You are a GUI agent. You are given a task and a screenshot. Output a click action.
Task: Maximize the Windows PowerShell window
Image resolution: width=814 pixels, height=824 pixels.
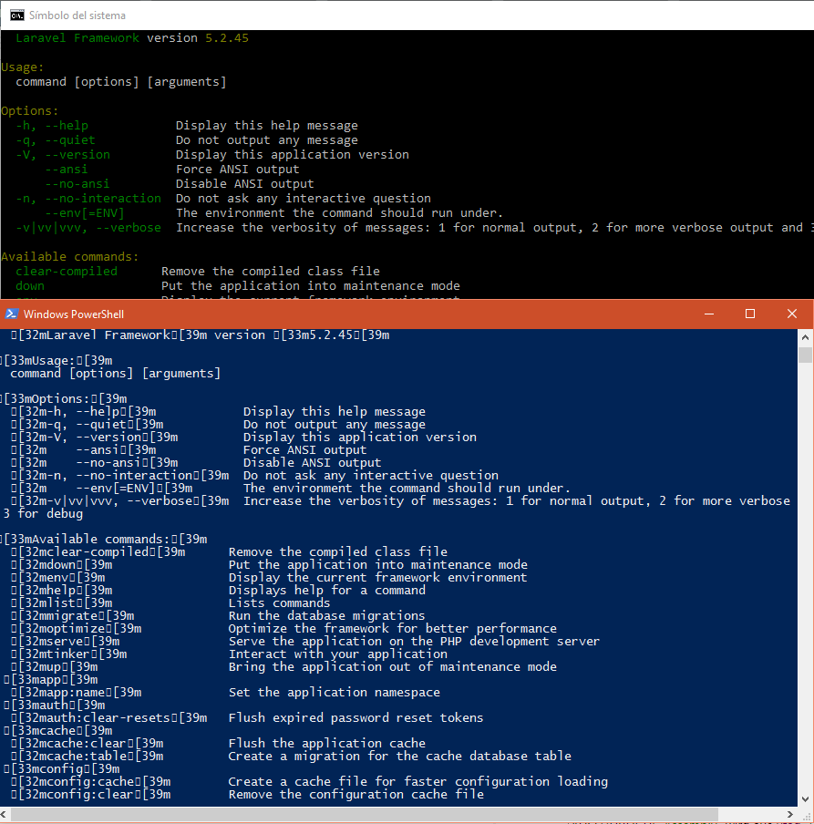click(x=750, y=314)
